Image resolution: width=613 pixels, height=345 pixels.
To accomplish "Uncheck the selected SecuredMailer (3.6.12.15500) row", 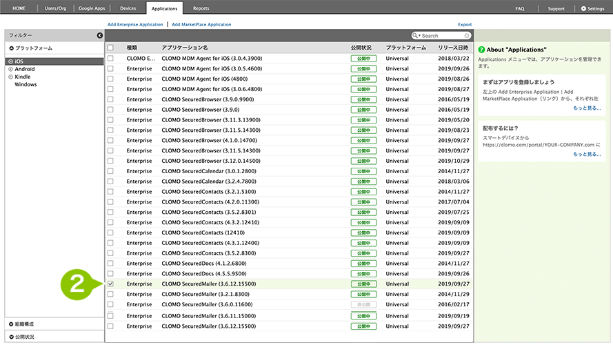I will [110, 284].
